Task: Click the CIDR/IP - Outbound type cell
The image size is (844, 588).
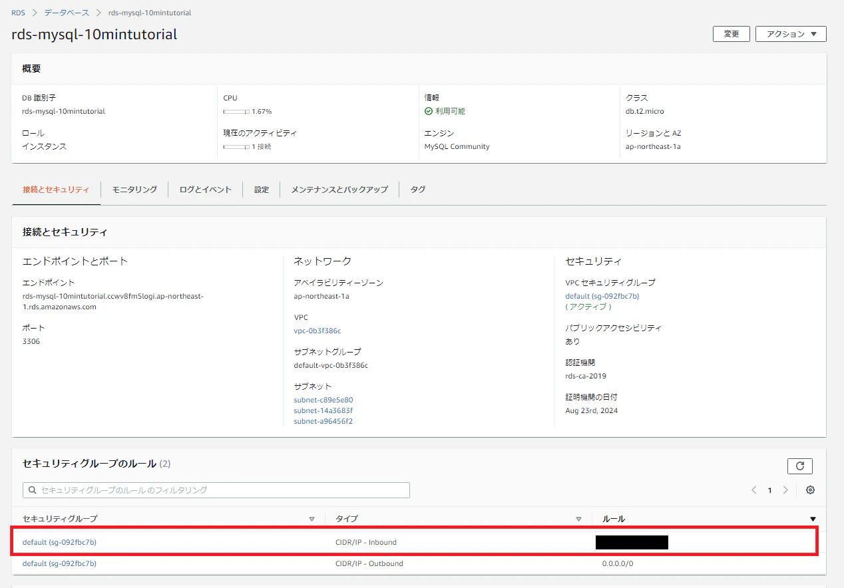Action: [x=369, y=563]
